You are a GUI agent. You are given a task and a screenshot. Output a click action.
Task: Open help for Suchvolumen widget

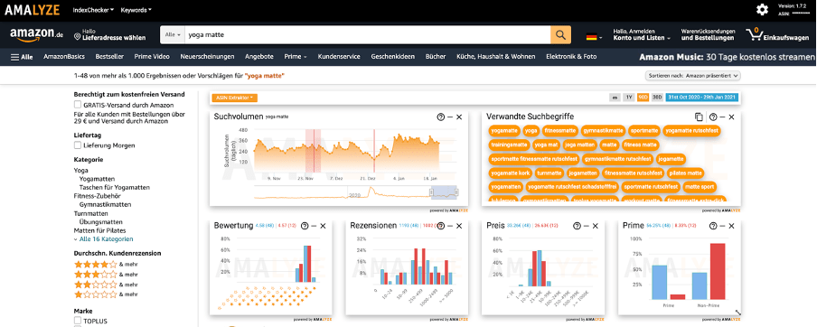click(x=440, y=117)
